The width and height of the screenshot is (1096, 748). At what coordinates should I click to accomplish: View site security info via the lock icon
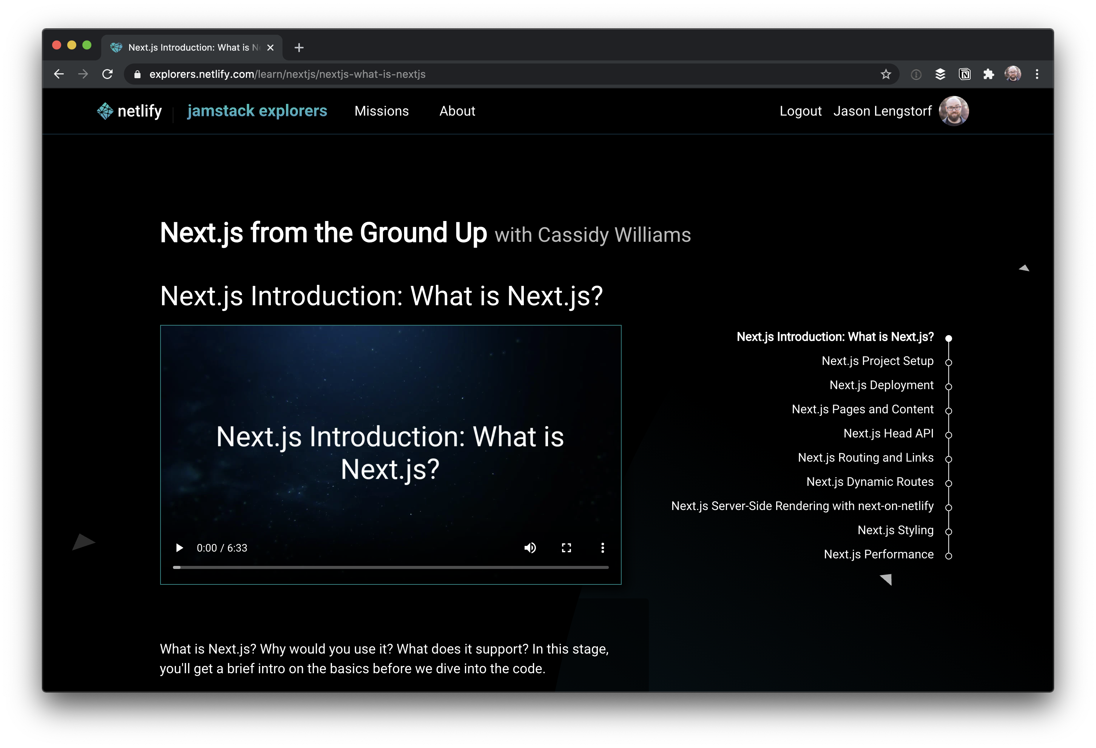(x=137, y=74)
